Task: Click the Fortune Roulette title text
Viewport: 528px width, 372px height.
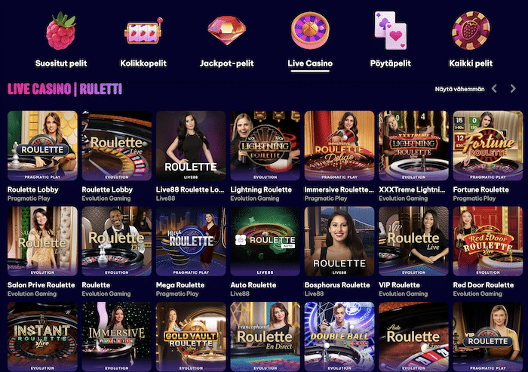Action: tap(481, 189)
